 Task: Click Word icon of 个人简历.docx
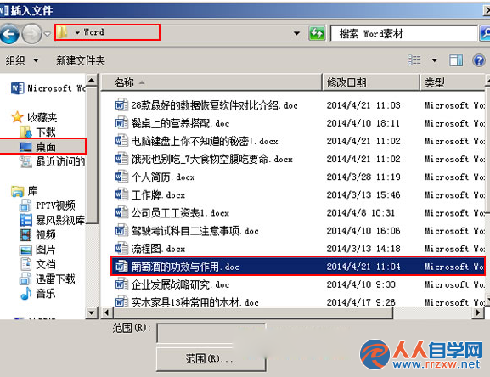point(121,177)
